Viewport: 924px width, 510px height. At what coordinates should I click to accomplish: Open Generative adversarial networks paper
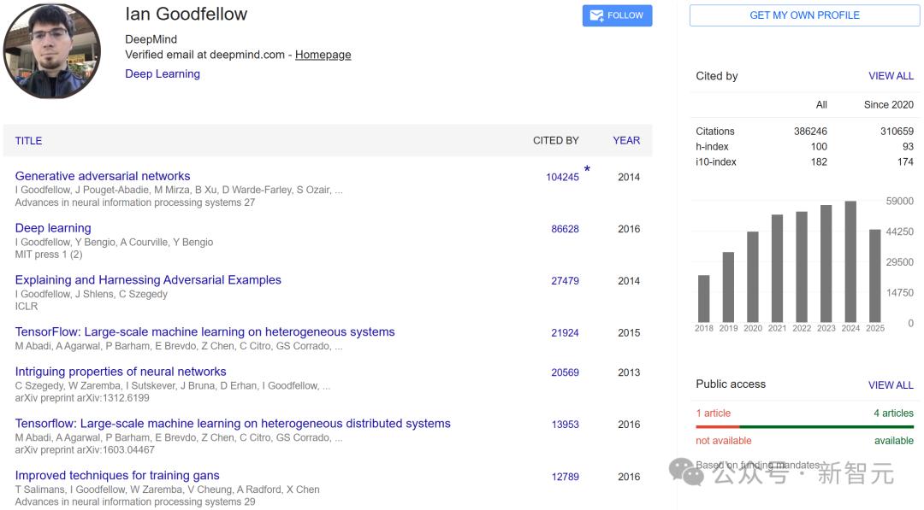103,177
